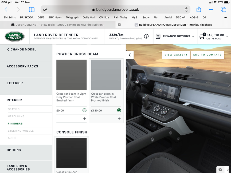Choose the dark console finisher swatch
The height and width of the screenshot is (173, 231).
tap(72, 153)
